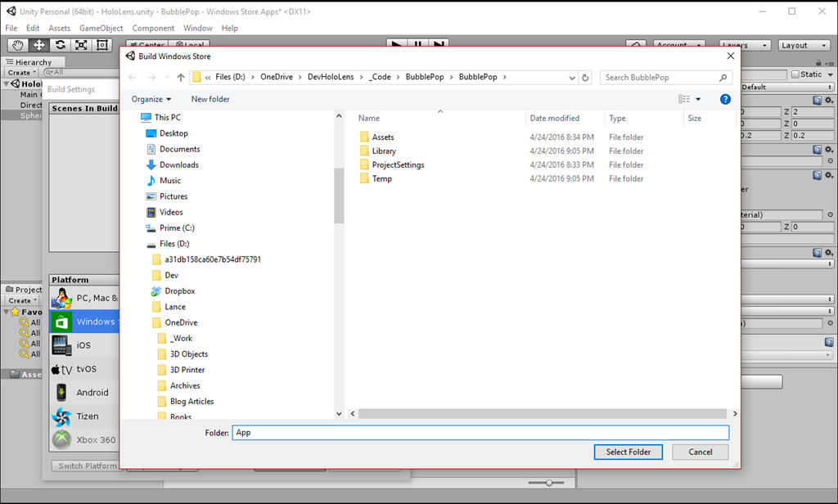838x504 pixels.
Task: Open the view options dropdown arrow
Action: coord(698,99)
